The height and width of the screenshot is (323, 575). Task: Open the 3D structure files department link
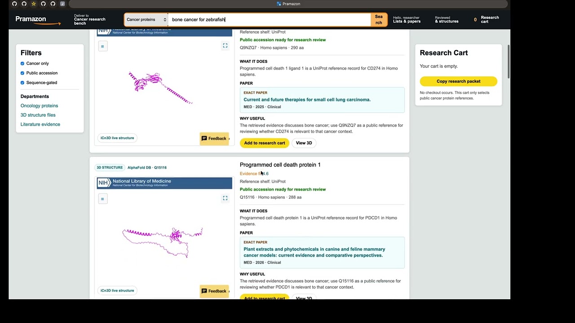click(38, 115)
